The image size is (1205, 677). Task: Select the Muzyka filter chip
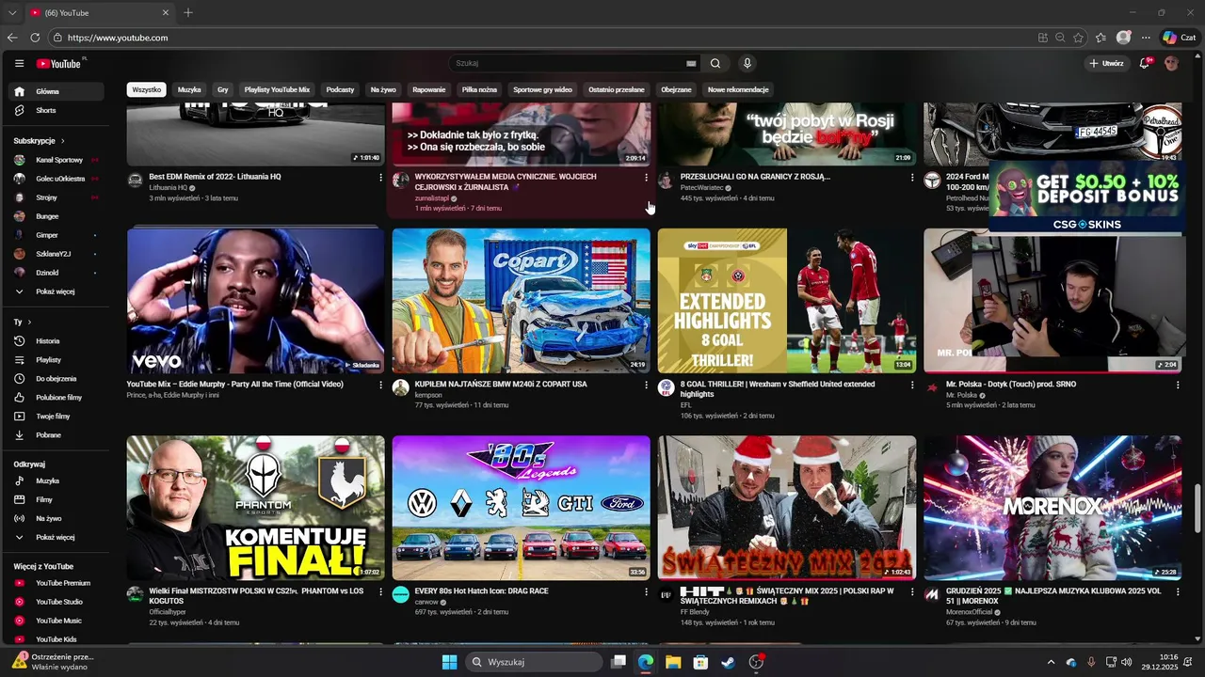(189, 89)
